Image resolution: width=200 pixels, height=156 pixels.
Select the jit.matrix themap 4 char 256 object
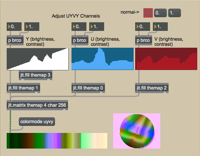pos(37,105)
